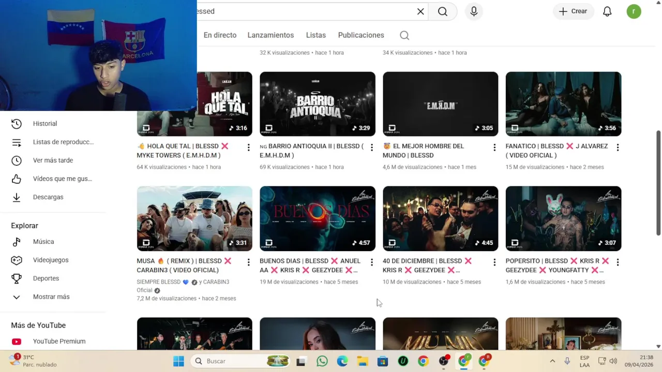This screenshot has height=372, width=662.
Task: Open options menu for MUSA remix video
Action: click(x=248, y=262)
